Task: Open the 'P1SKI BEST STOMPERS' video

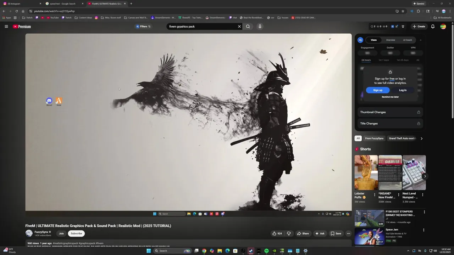Action: 369,218
